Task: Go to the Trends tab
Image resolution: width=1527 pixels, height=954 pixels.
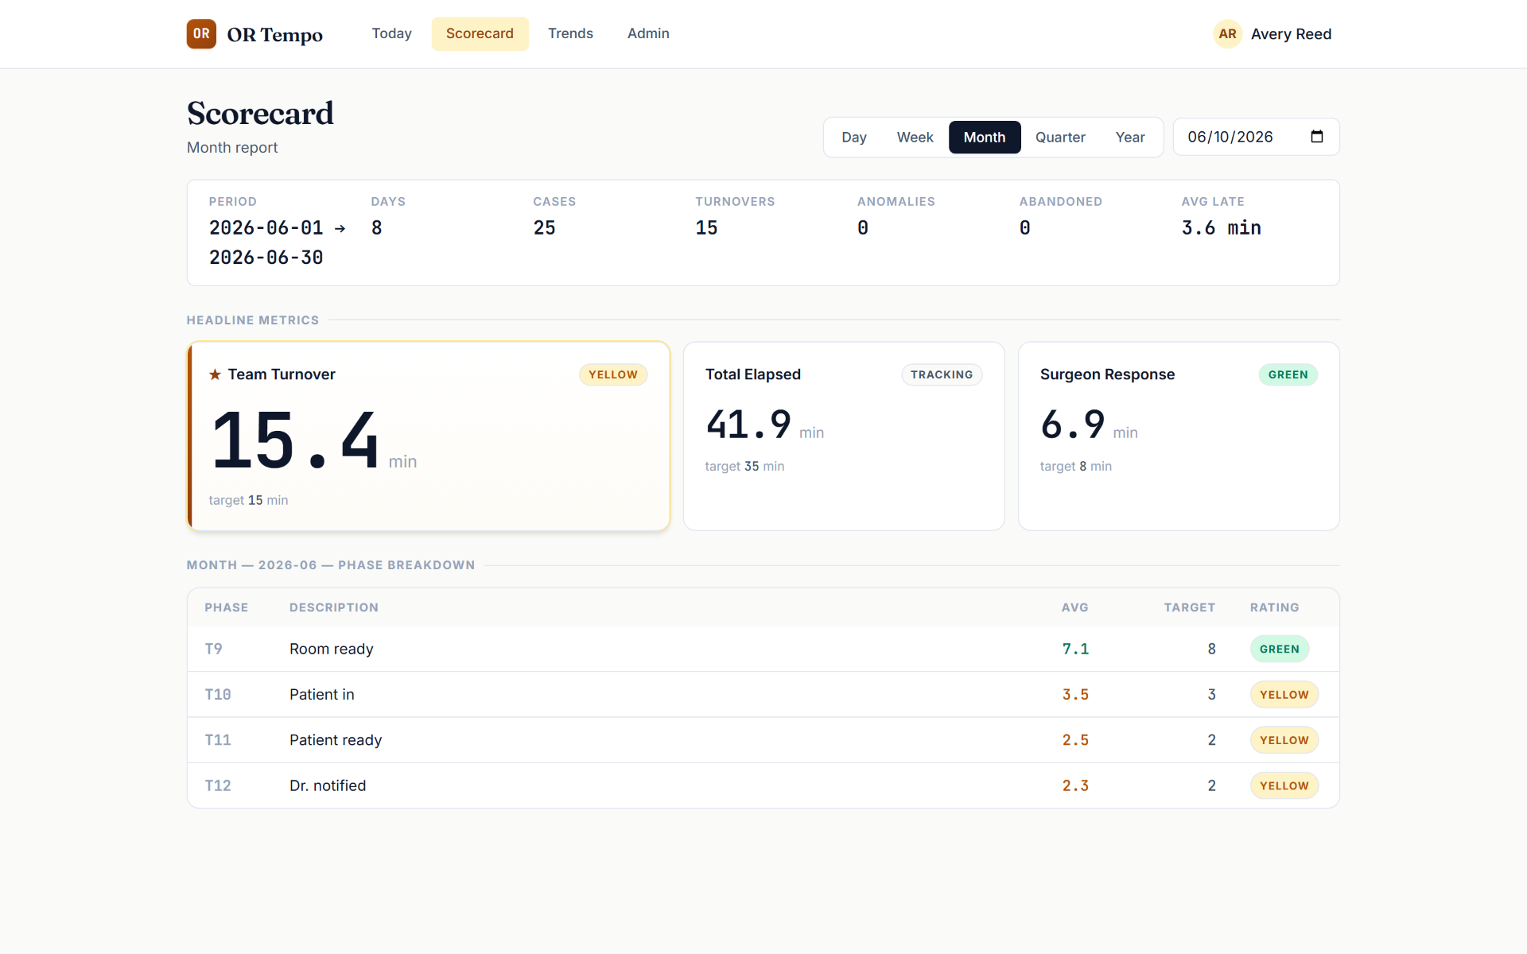Action: (570, 33)
